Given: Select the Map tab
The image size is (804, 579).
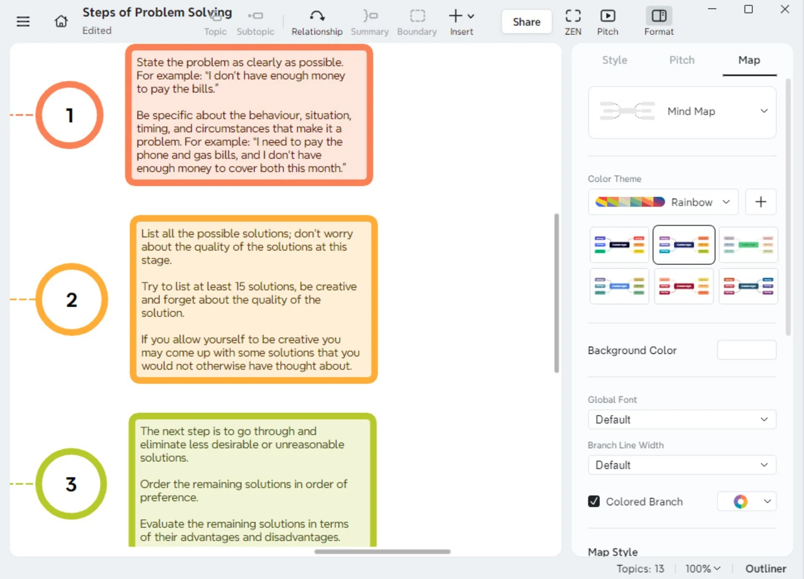Looking at the screenshot, I should point(749,60).
